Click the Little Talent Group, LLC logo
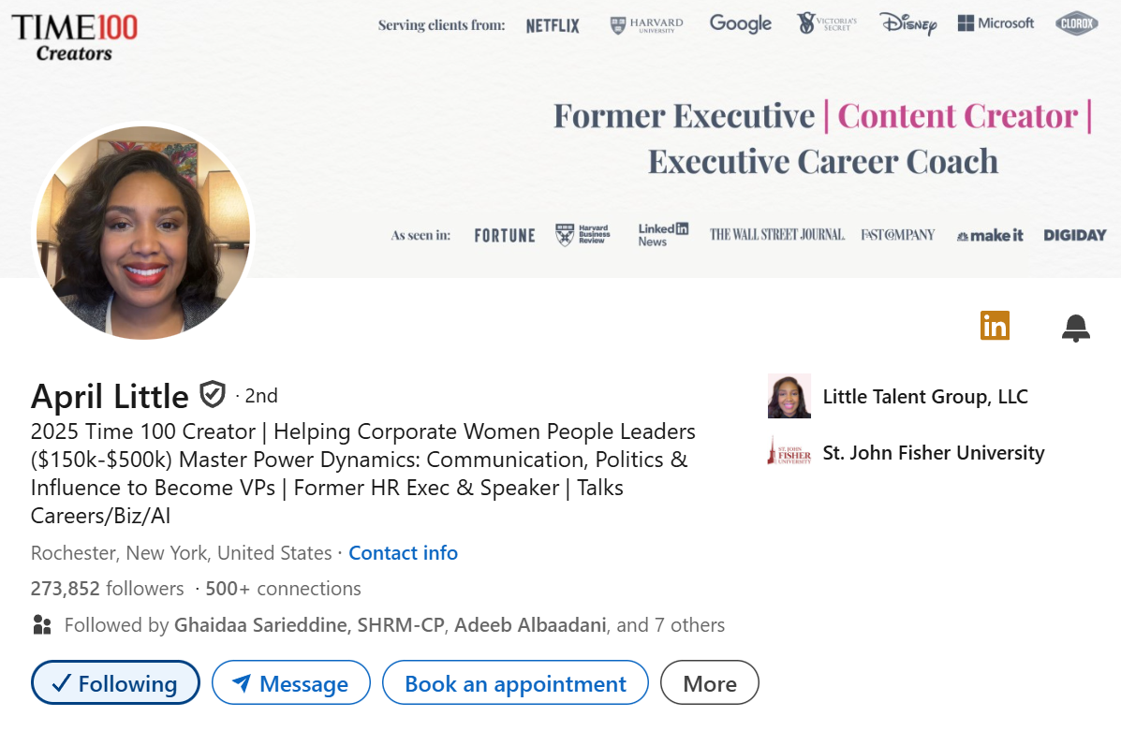The image size is (1121, 731). point(789,396)
